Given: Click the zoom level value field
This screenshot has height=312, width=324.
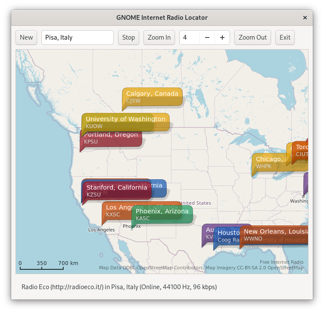Looking at the screenshot, I should [190, 37].
